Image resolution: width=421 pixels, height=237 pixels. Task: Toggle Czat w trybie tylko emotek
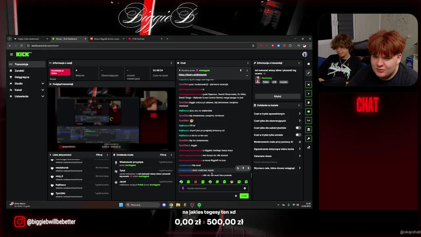pos(298,135)
